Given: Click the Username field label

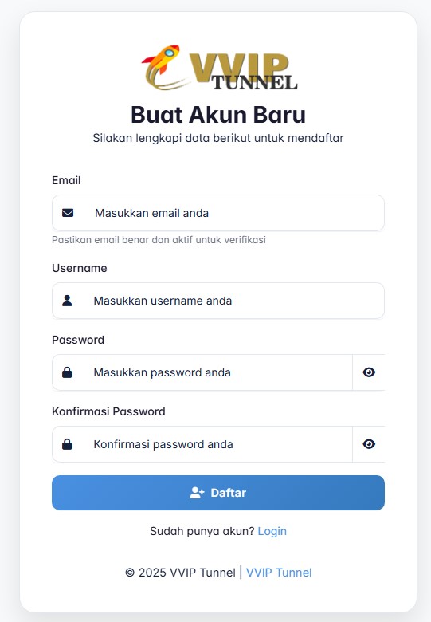Looking at the screenshot, I should (79, 268).
